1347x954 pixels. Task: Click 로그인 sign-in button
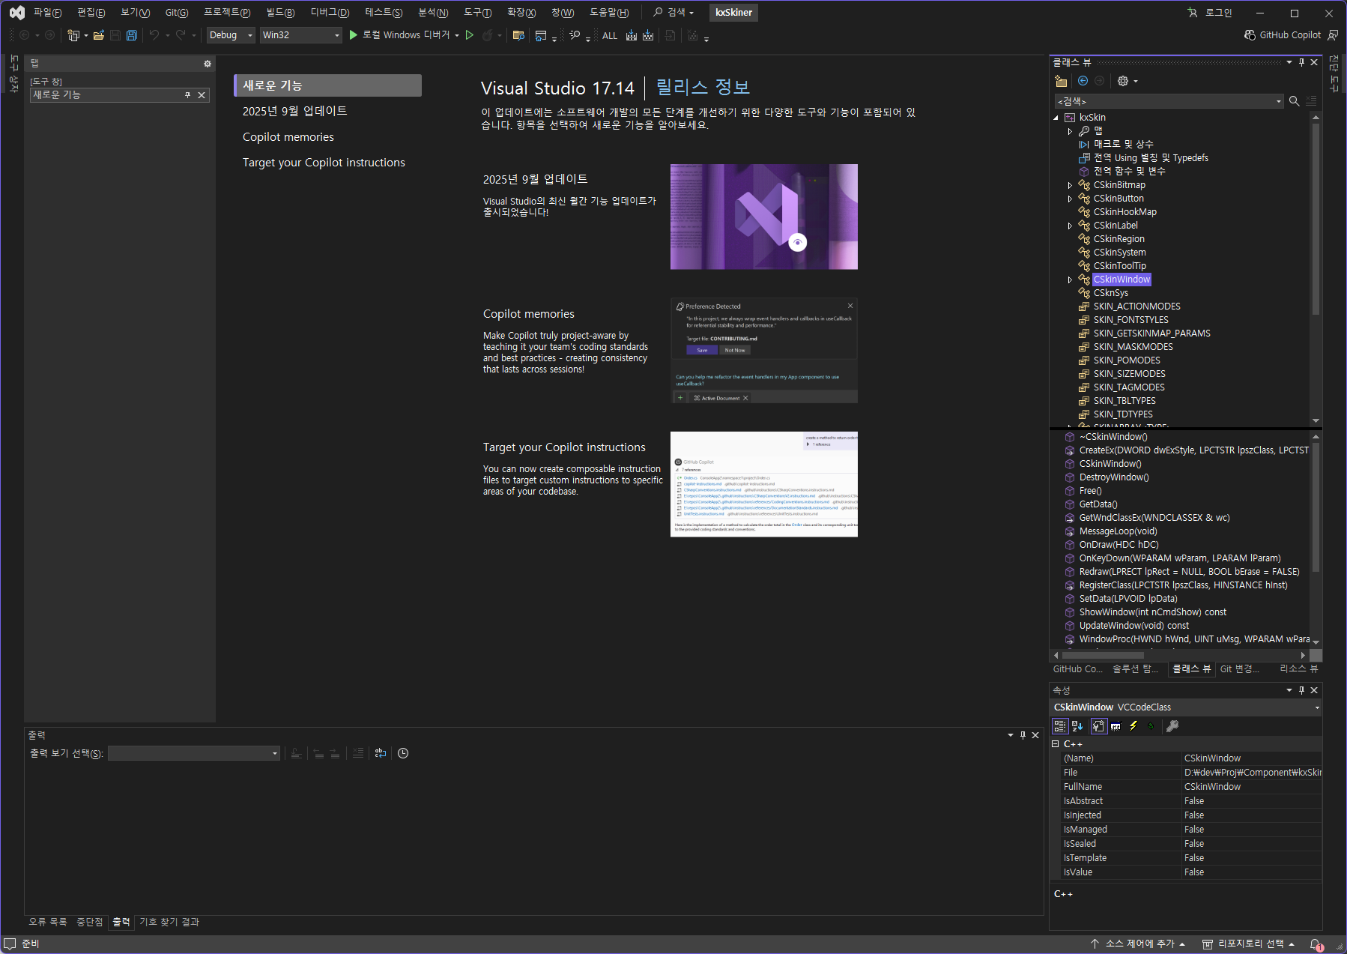tap(1210, 13)
